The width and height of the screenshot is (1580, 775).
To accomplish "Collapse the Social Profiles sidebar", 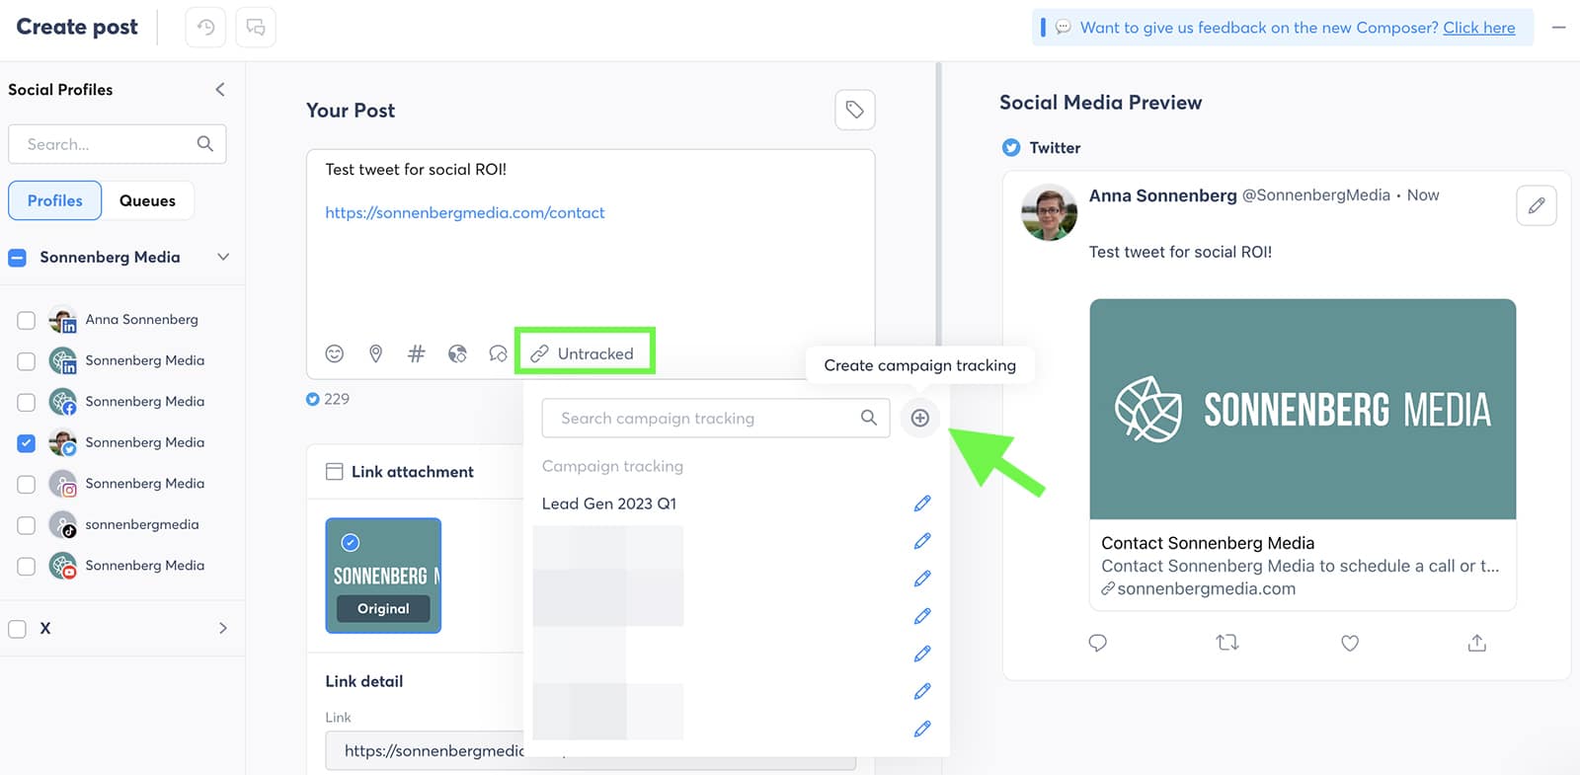I will pyautogui.click(x=220, y=90).
